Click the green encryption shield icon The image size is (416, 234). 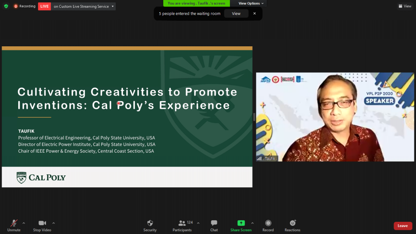tap(6, 6)
